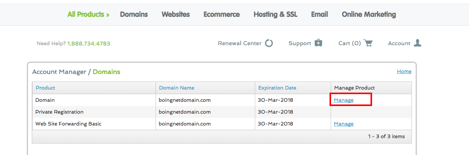Sort by the Domain Name column header
469x155 pixels.
[177, 88]
